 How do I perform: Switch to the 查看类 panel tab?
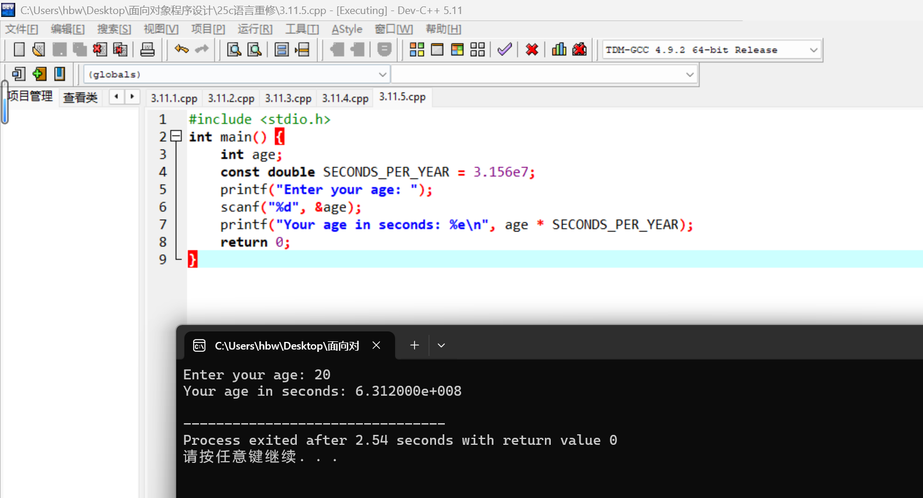click(x=80, y=98)
